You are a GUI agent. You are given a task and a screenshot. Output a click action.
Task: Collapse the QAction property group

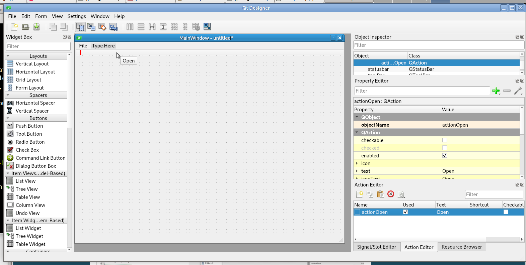pyautogui.click(x=357, y=133)
